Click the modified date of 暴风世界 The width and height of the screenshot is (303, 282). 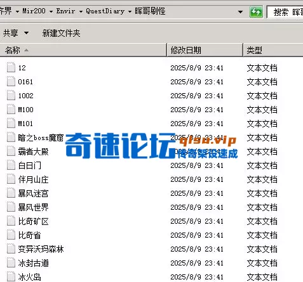coord(197,207)
